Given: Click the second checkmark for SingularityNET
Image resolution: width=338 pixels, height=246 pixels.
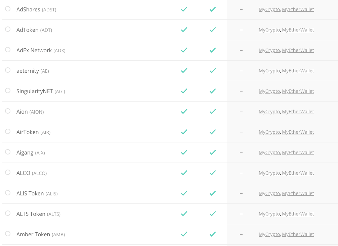Looking at the screenshot, I should (x=213, y=91).
